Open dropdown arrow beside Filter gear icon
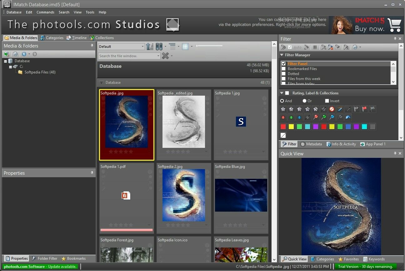Image resolution: width=405 pixels, height=271 pixels. coord(360,47)
